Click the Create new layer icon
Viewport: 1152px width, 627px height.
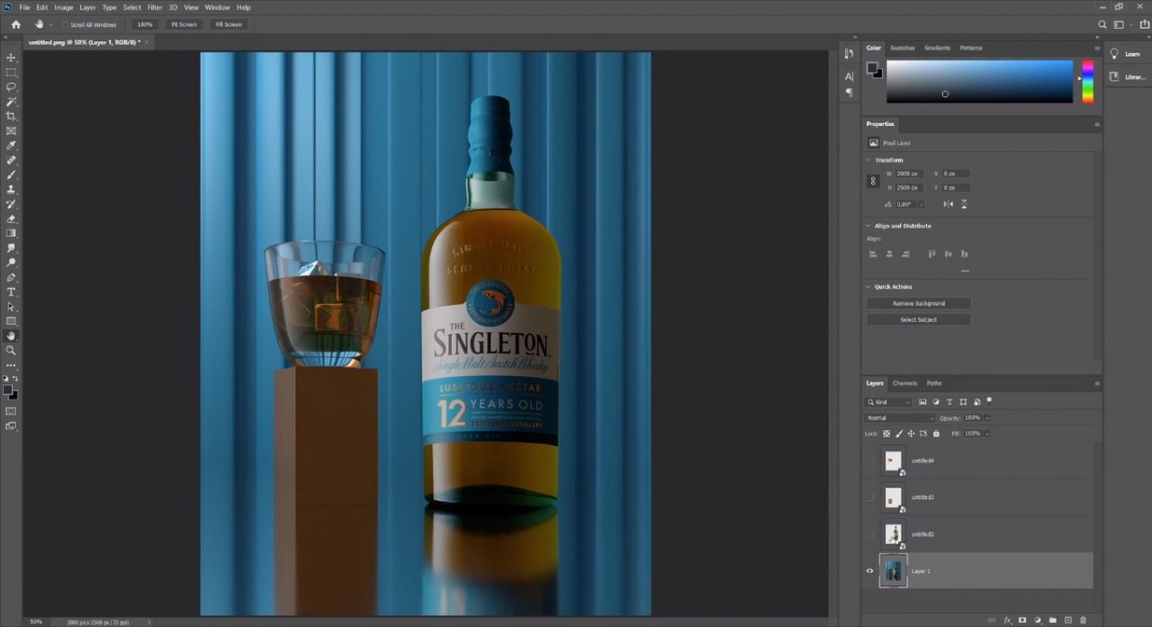[1067, 620]
